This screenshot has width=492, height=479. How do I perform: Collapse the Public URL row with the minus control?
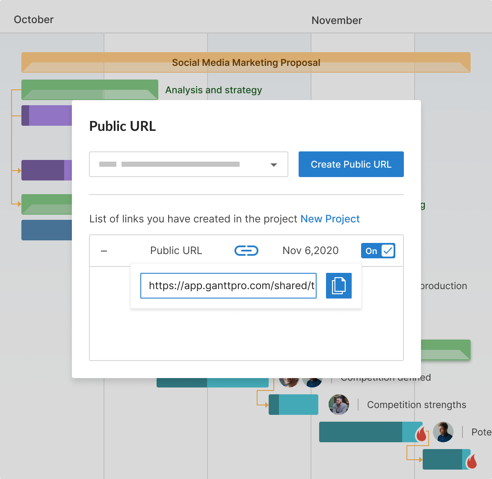[104, 251]
